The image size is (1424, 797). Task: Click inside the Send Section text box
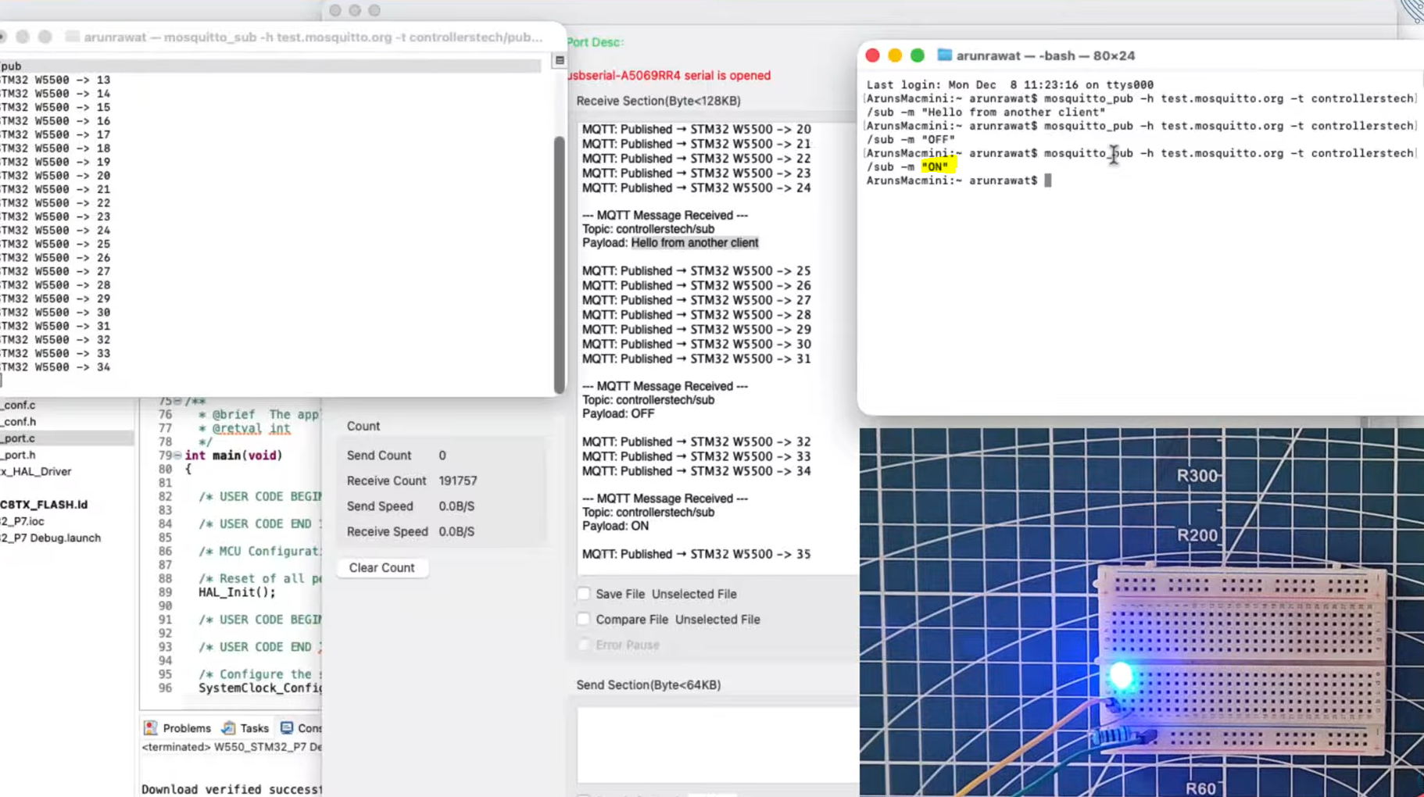pos(717,743)
